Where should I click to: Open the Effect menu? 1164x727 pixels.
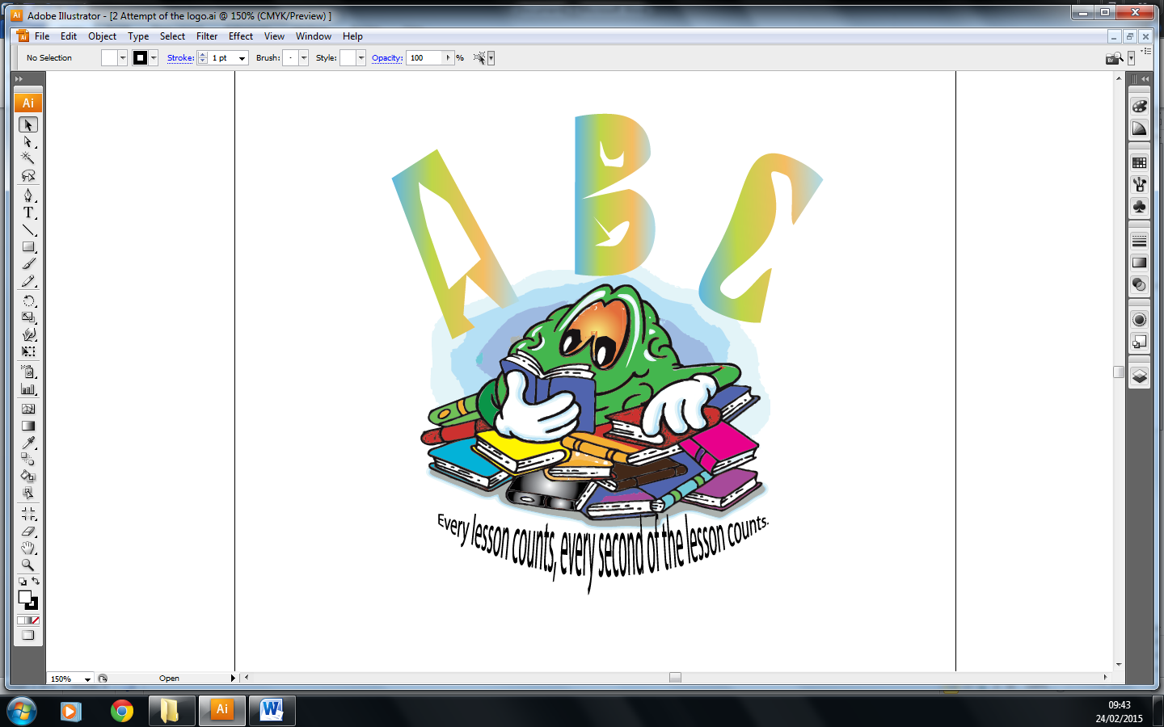pos(241,36)
